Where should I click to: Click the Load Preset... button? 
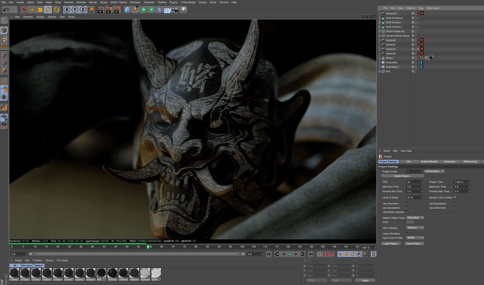pyautogui.click(x=391, y=244)
